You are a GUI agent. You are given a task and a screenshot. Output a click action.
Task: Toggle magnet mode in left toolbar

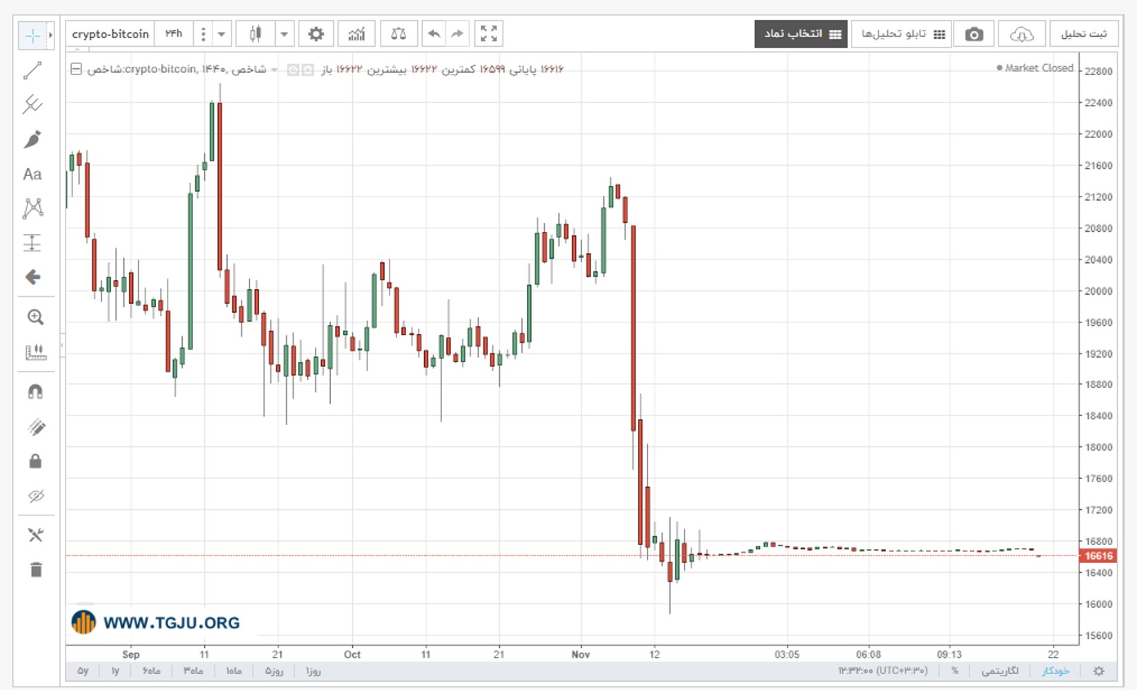(35, 392)
